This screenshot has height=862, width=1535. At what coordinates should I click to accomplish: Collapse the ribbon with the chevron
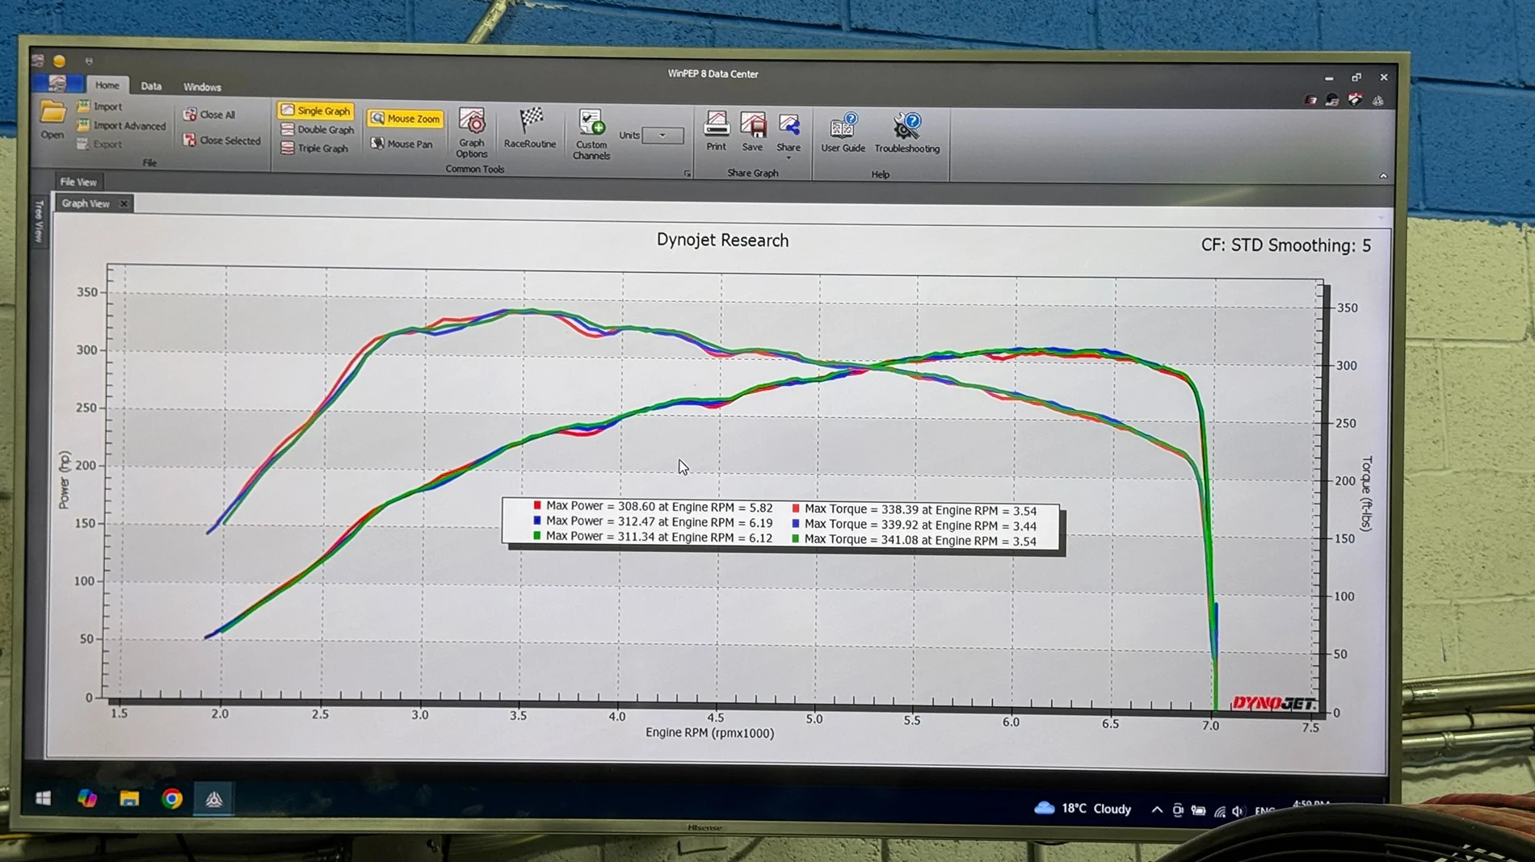click(1383, 176)
